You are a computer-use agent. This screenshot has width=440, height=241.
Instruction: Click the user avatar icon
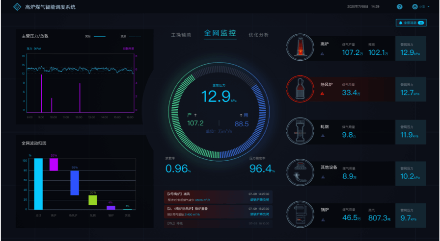(x=414, y=7)
